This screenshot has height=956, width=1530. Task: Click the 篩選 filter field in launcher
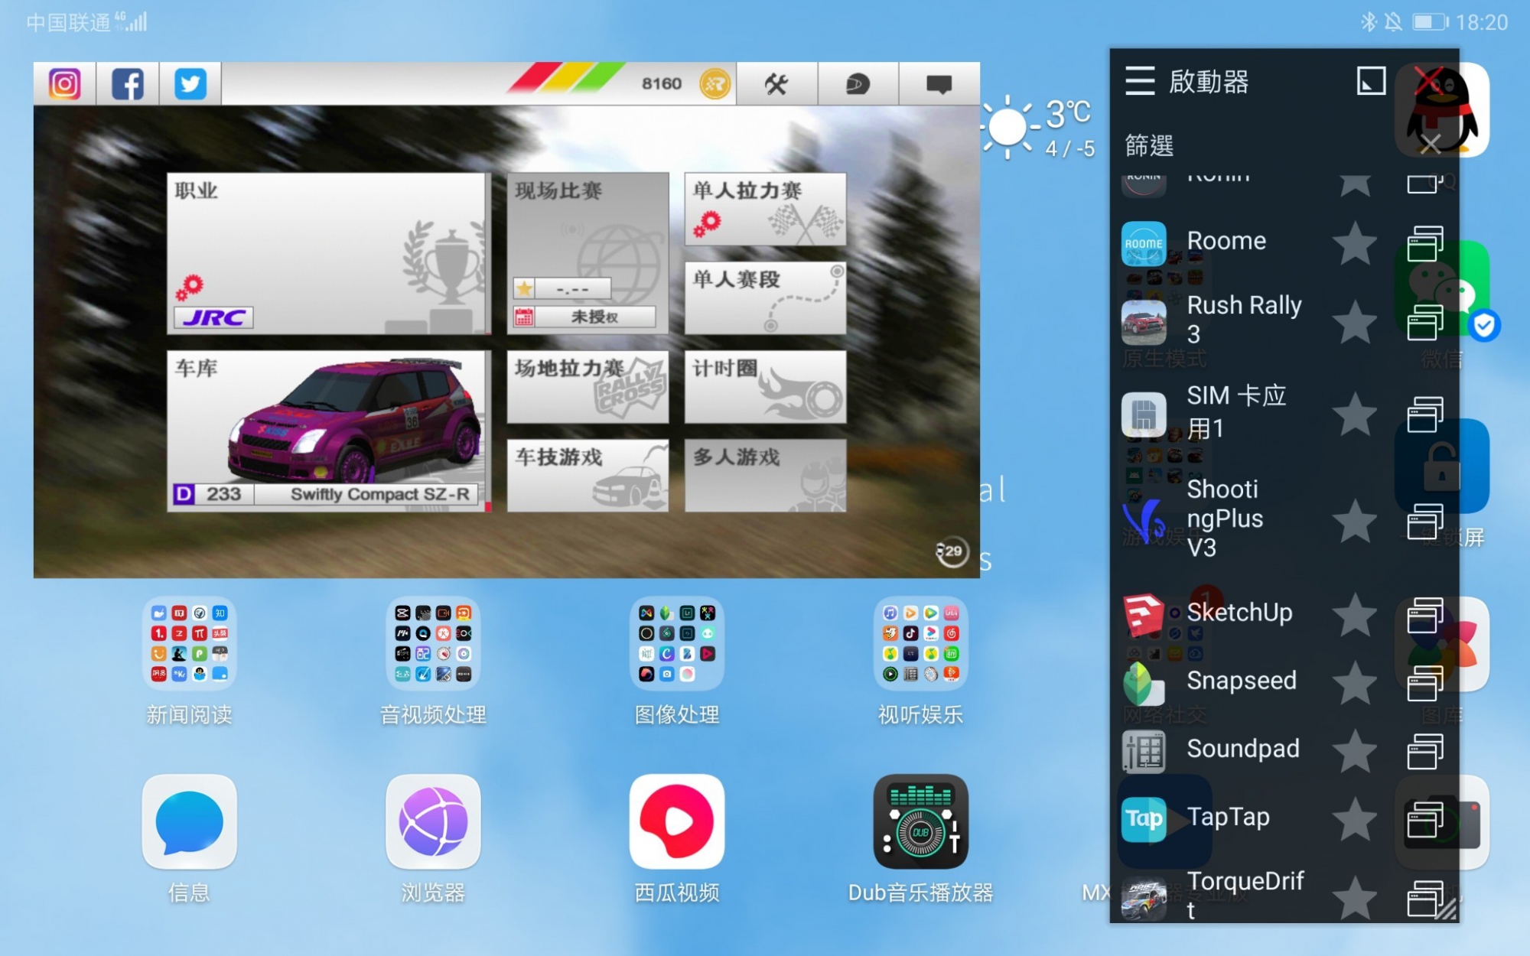pos(1266,145)
